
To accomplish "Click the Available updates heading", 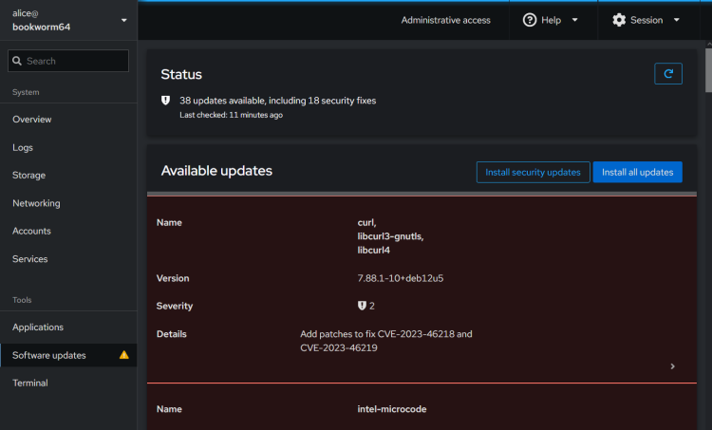I will pyautogui.click(x=216, y=171).
